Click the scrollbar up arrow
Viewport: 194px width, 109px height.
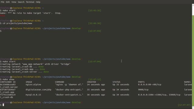point(193,5)
